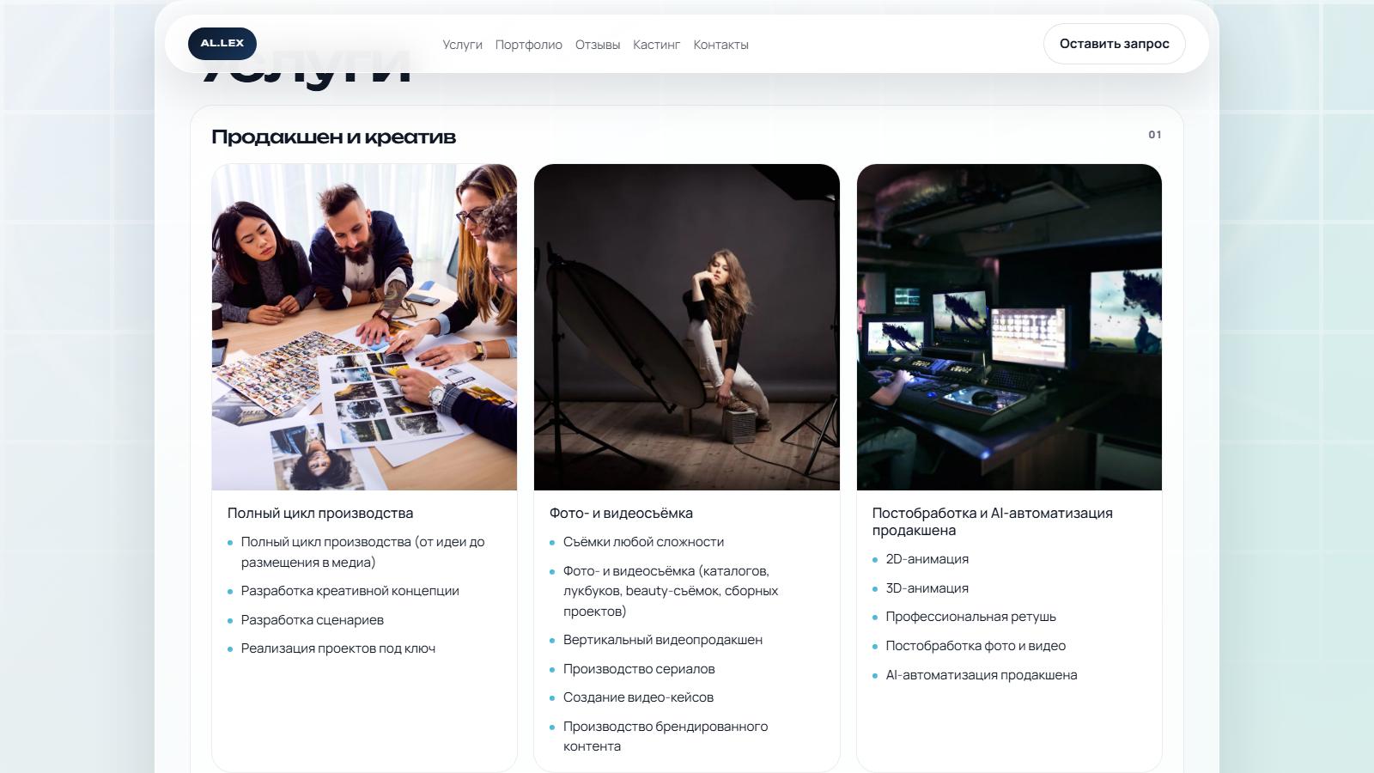Go to Отзывы section

598,45
